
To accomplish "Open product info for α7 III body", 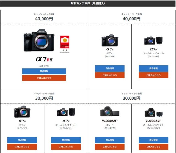I will [x=22, y=140].
